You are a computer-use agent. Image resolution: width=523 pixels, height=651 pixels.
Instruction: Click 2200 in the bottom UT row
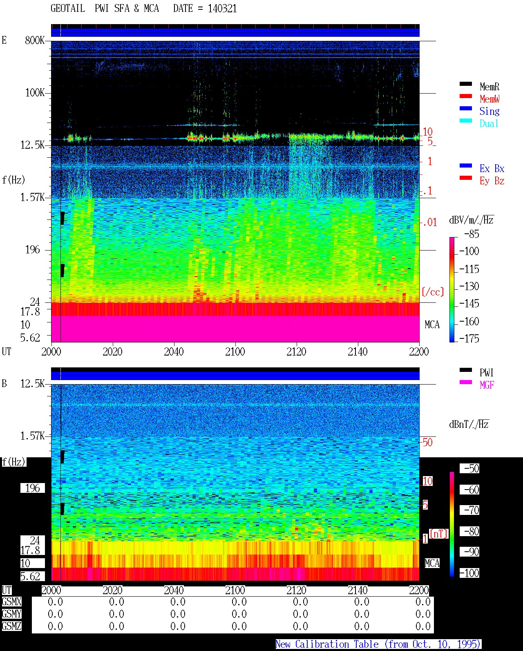click(x=419, y=590)
